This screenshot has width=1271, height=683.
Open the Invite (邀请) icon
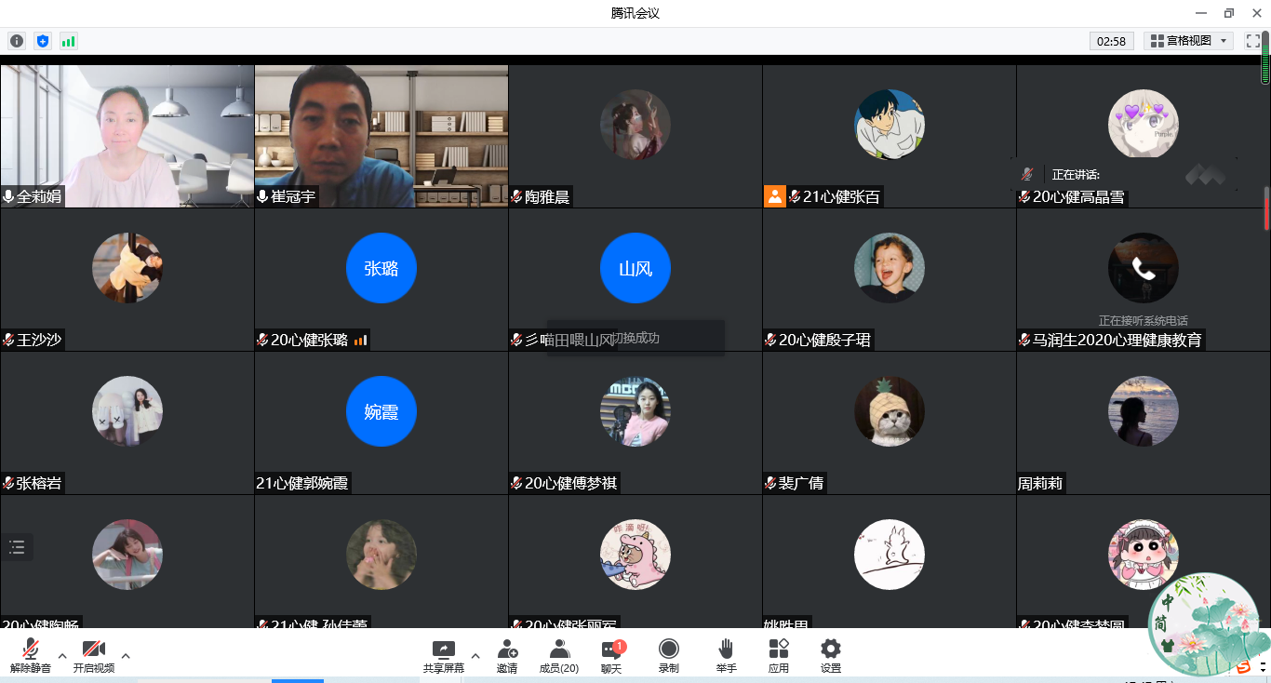pyautogui.click(x=507, y=655)
